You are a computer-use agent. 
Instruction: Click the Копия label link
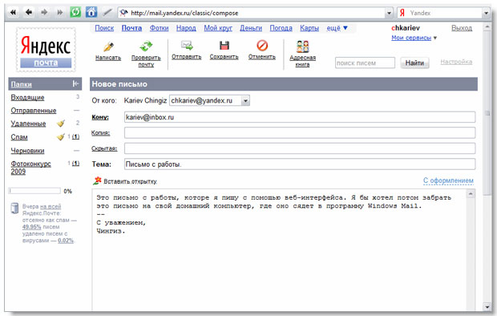coord(100,133)
